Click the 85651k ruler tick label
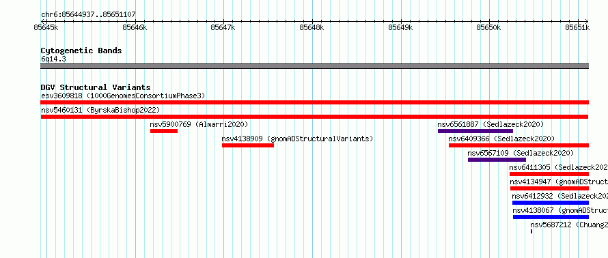 (577, 27)
